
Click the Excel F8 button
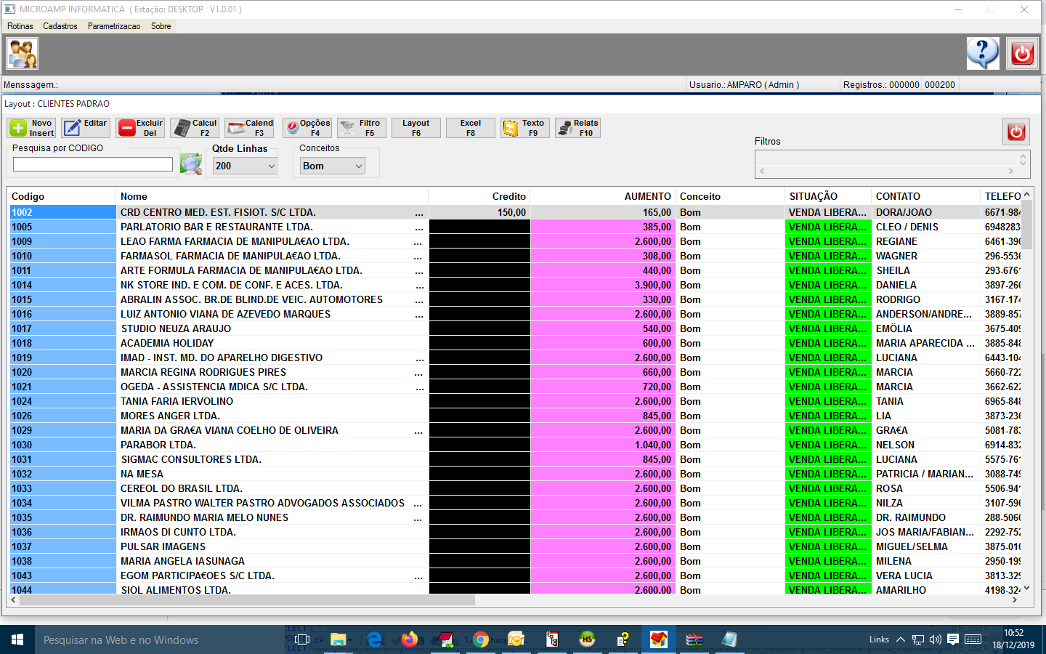(470, 128)
